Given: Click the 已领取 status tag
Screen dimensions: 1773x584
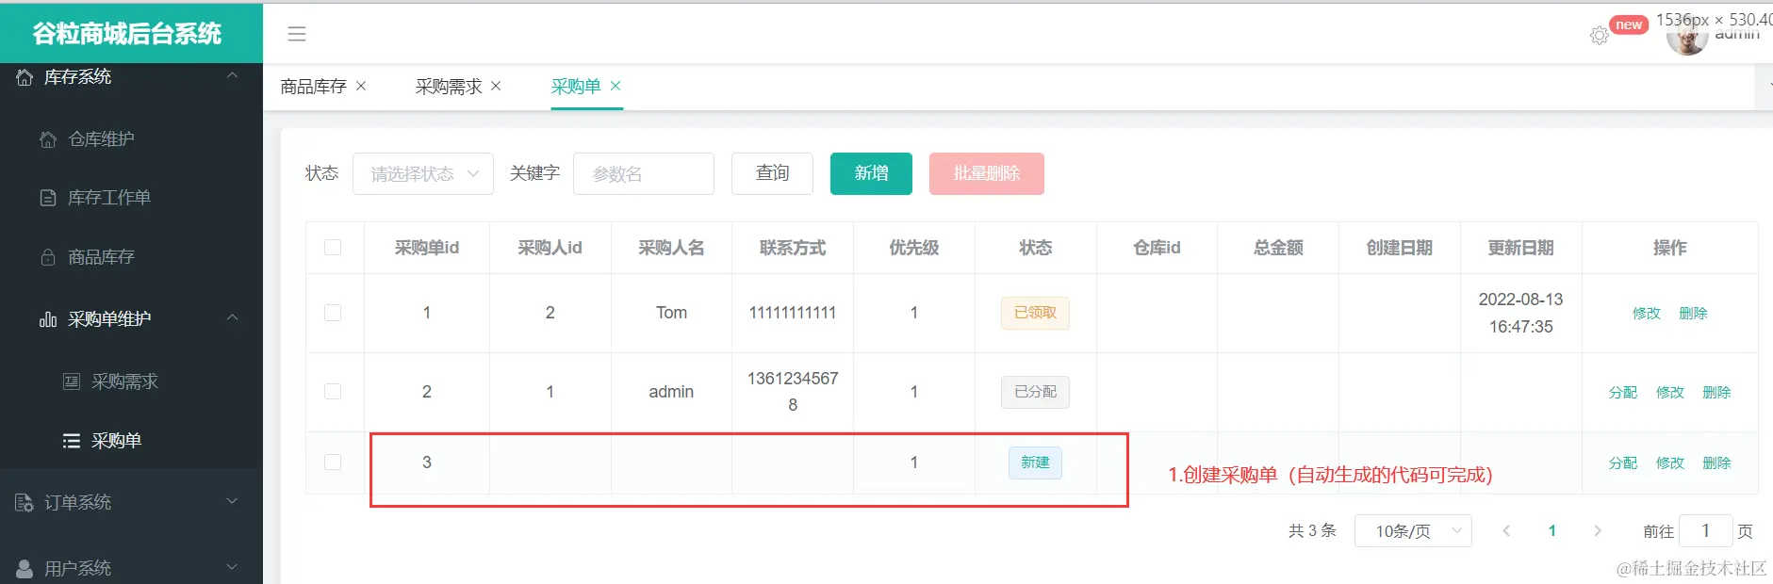Looking at the screenshot, I should [x=1035, y=313].
